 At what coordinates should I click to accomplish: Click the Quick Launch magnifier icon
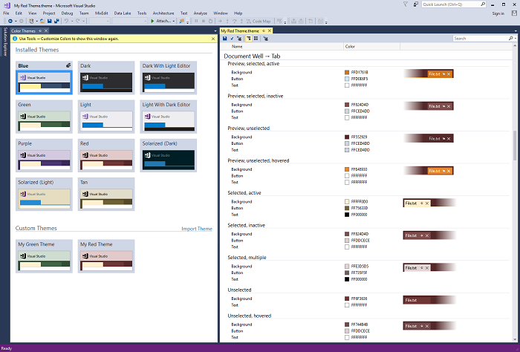[483, 4]
